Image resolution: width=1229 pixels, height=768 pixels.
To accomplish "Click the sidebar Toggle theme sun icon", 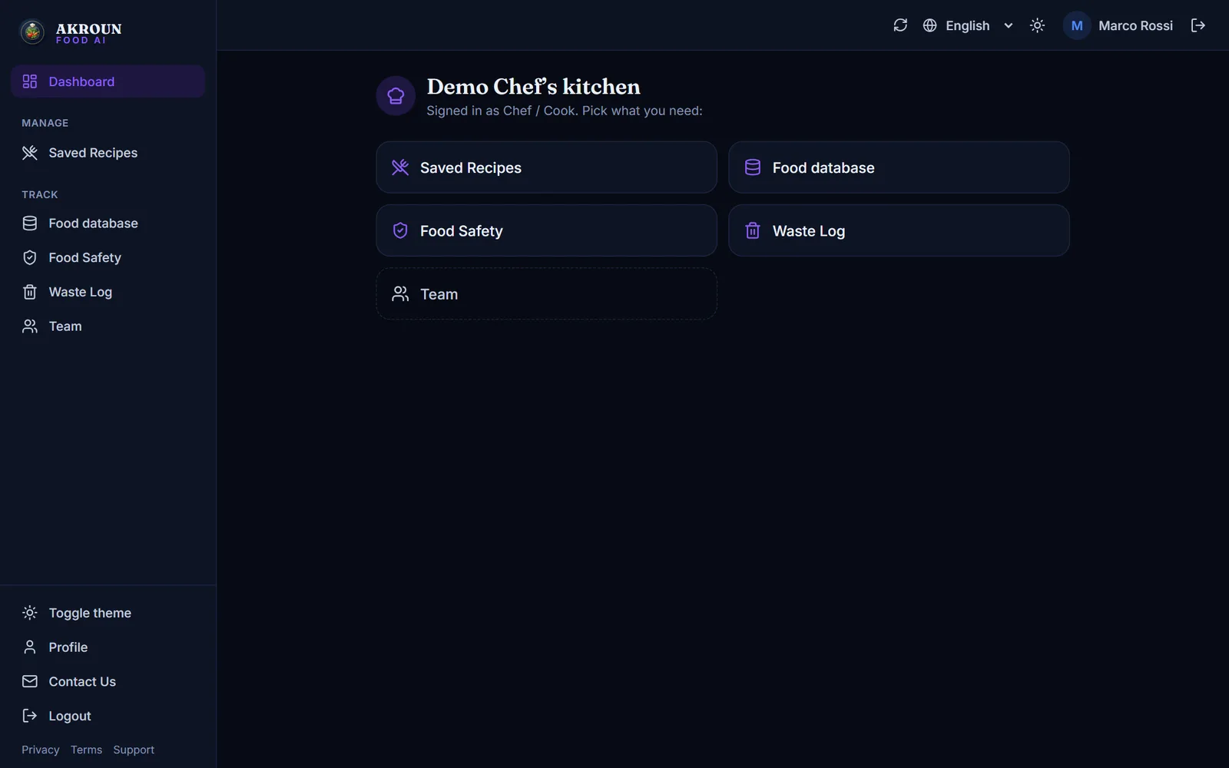I will [x=30, y=613].
